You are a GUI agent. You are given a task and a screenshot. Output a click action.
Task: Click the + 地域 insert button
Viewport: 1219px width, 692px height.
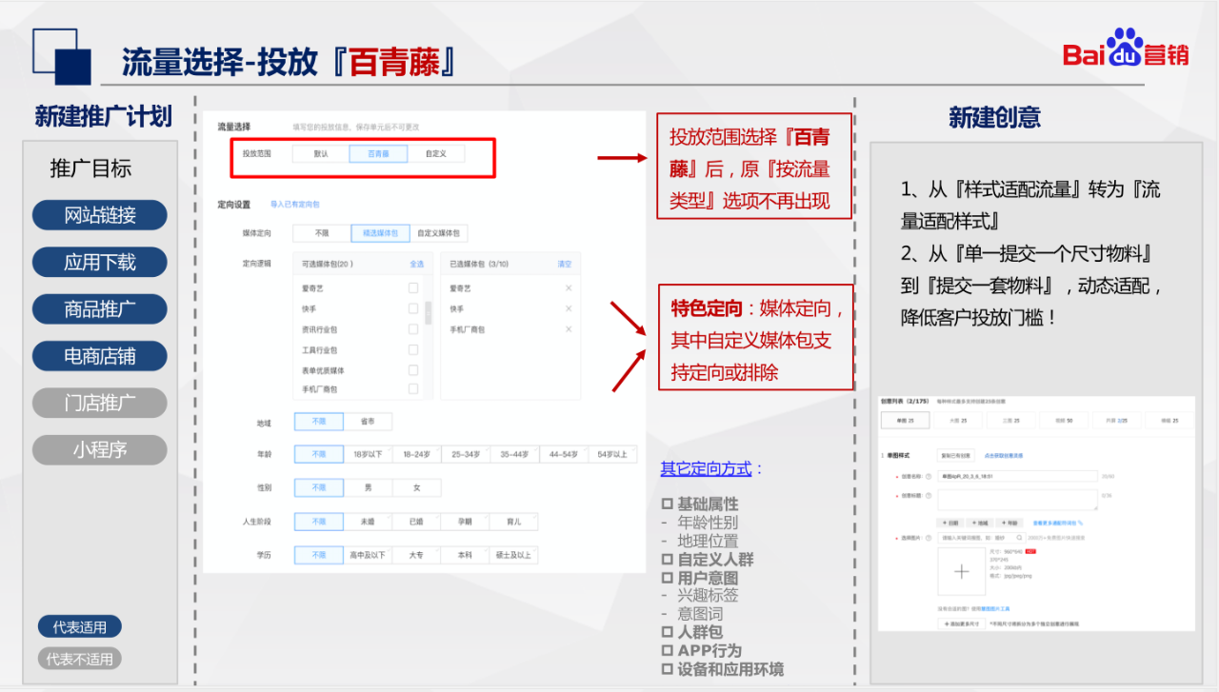(980, 523)
